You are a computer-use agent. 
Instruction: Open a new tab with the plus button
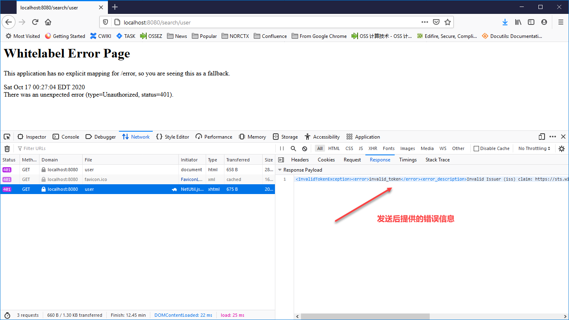[115, 7]
